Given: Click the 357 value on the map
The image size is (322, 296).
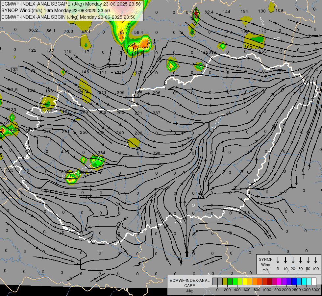Looking at the screenshot, I should (29, 131).
